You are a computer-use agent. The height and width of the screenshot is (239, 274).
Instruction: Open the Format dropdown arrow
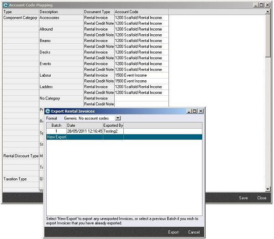[117, 118]
